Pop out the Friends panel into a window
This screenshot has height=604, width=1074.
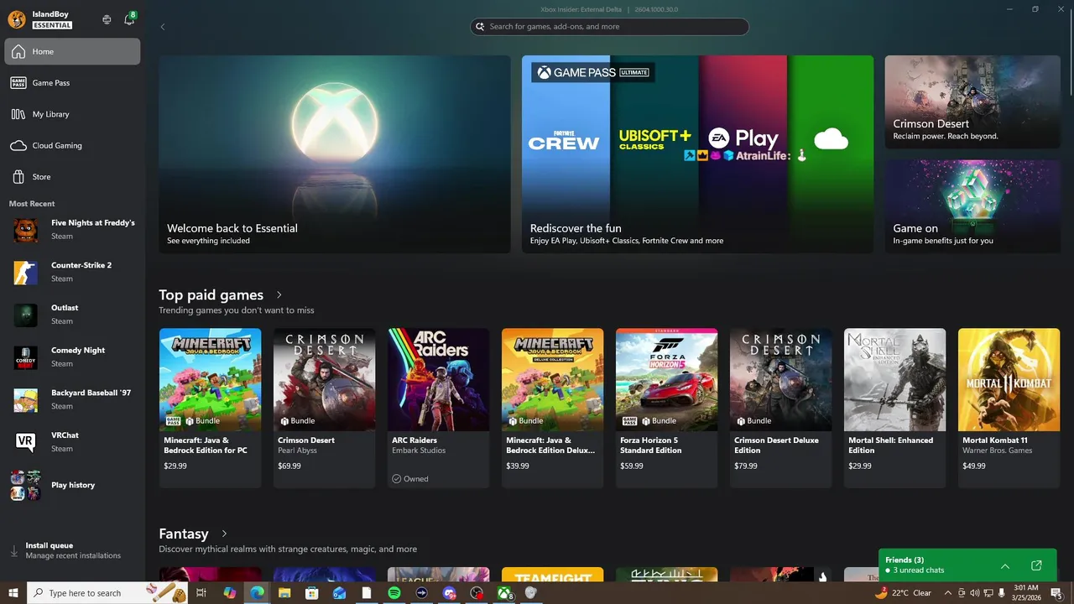[x=1036, y=565]
